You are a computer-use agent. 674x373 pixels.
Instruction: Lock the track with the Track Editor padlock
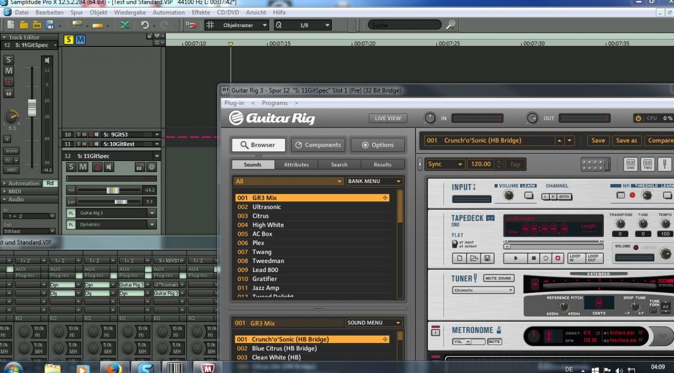coord(8,93)
